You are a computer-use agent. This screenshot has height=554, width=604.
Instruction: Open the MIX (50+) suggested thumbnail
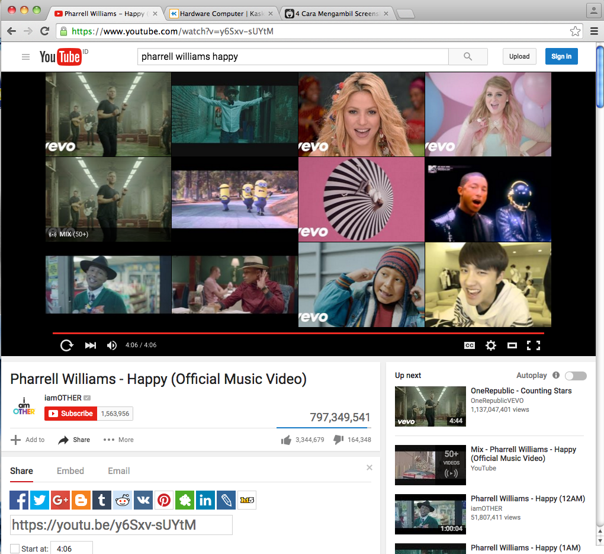click(108, 199)
